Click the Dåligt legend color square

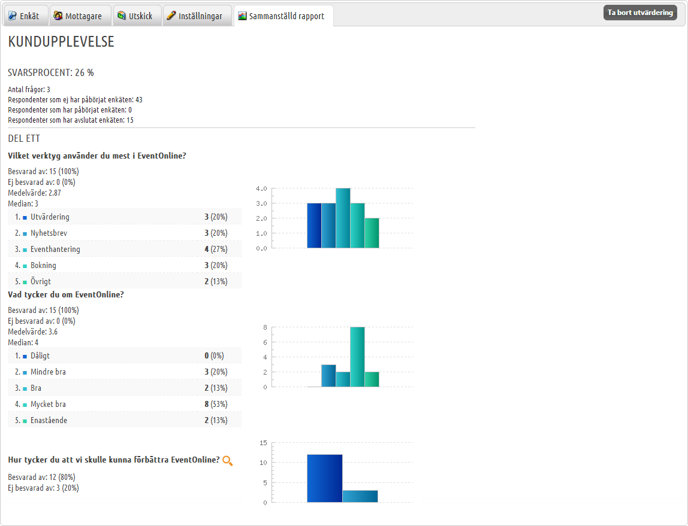click(25, 357)
